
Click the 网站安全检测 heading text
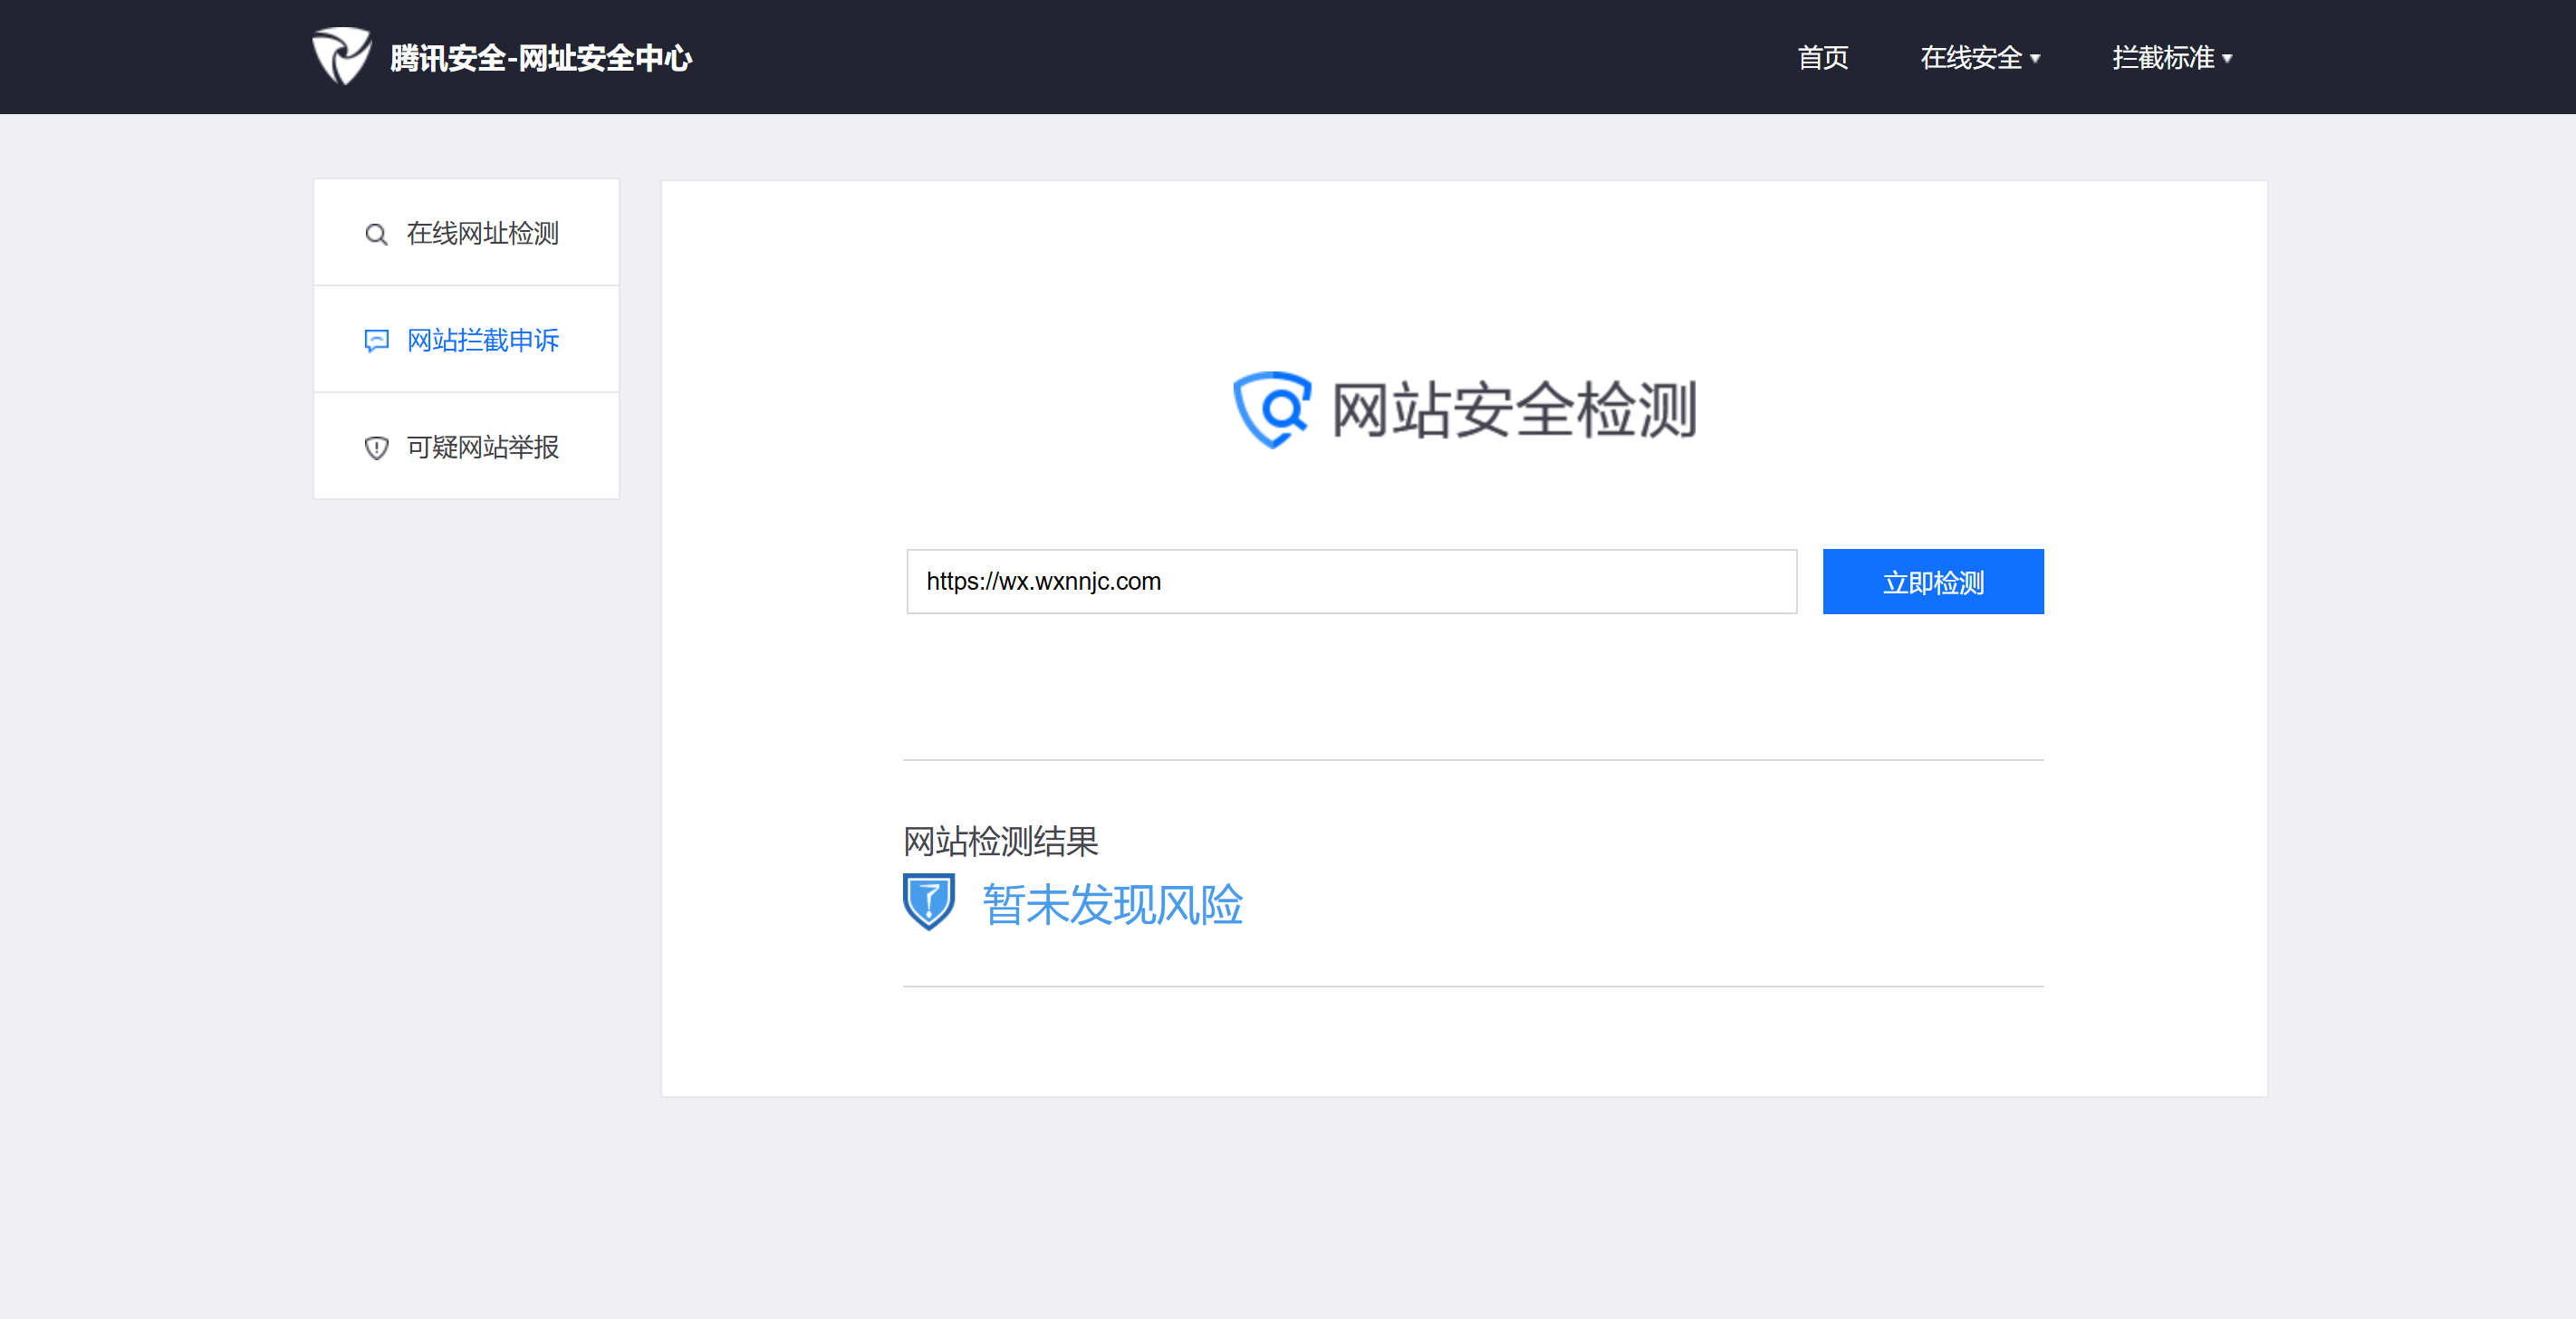point(1513,410)
